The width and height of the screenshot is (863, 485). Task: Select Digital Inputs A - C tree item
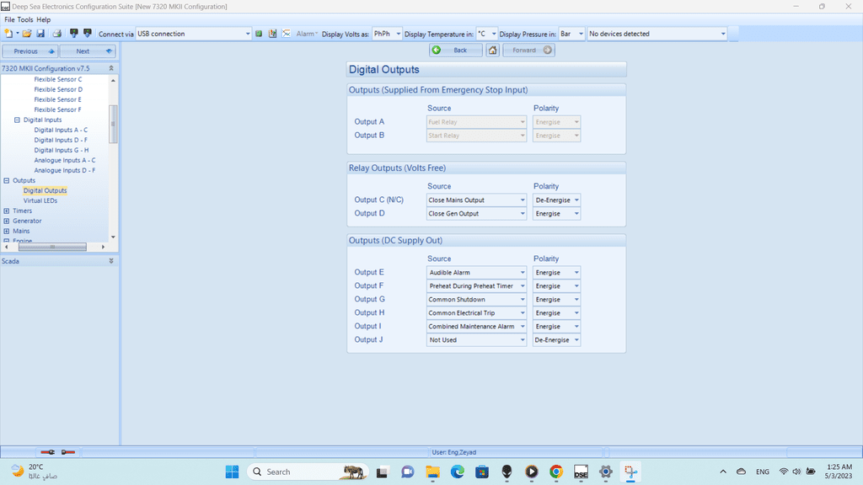(x=61, y=130)
